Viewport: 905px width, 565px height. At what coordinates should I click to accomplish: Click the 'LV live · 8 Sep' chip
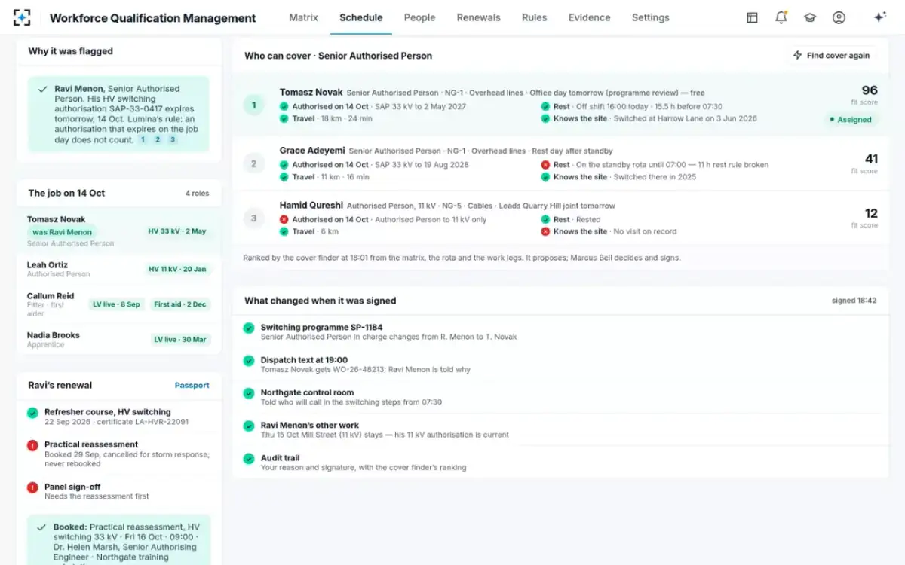(116, 304)
